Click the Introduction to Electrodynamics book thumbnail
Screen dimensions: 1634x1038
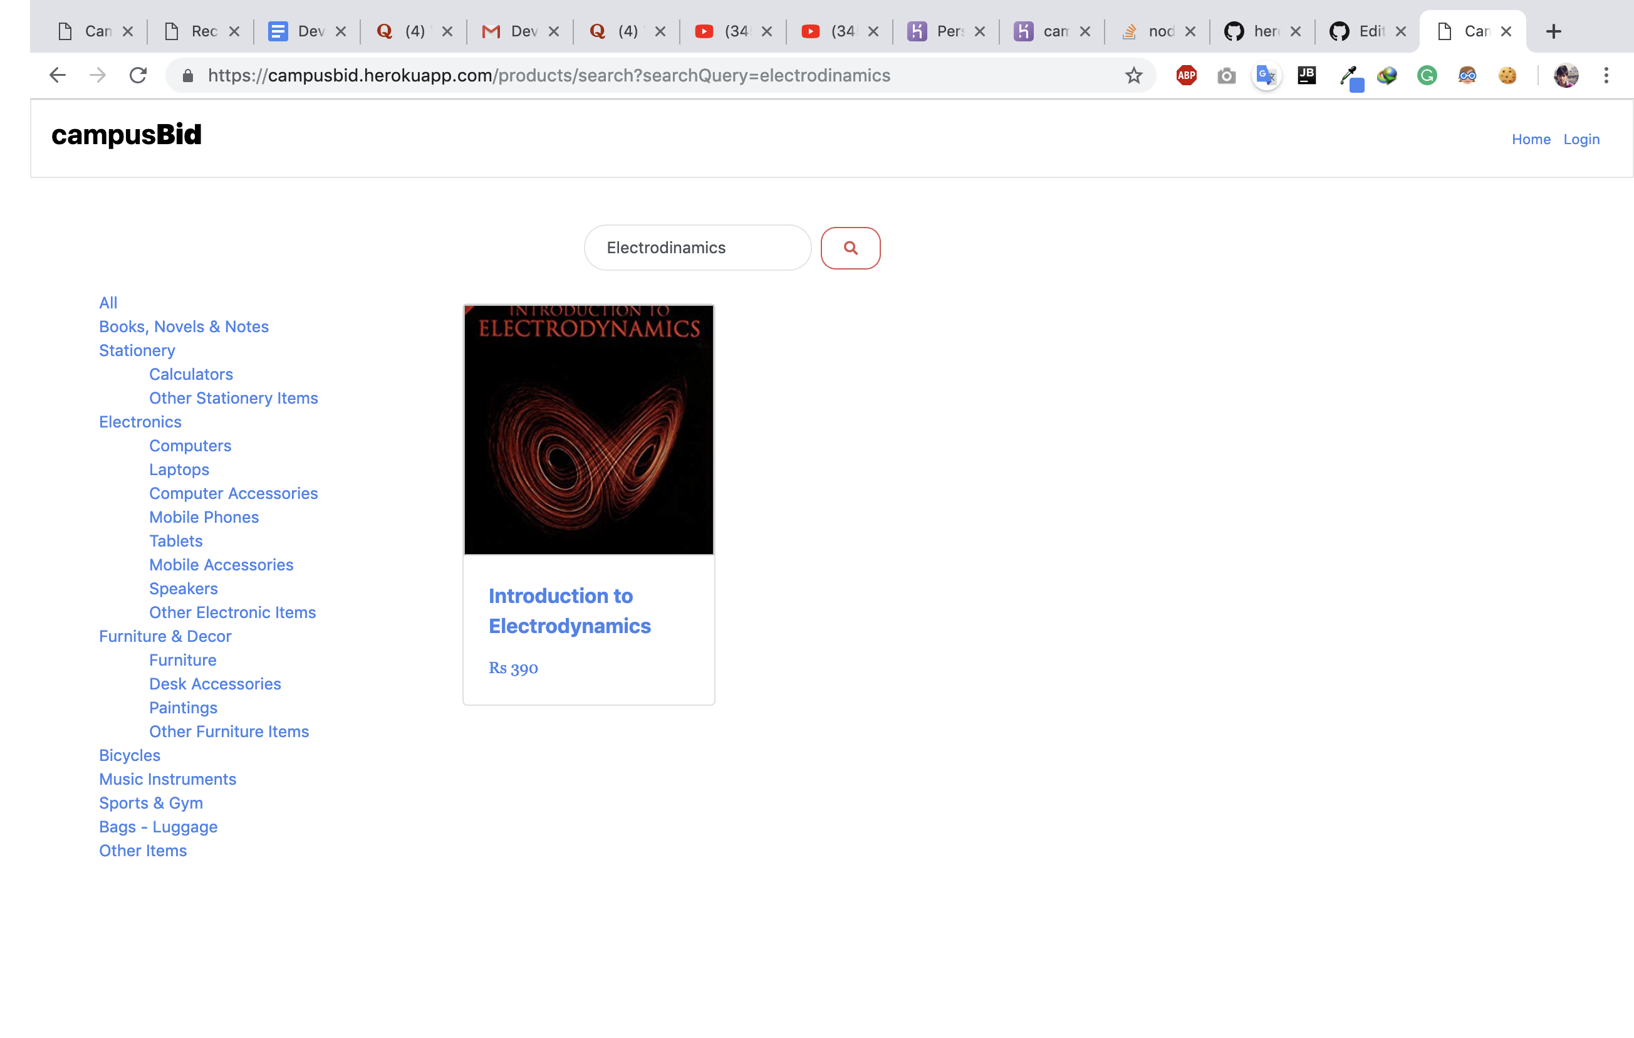click(x=588, y=429)
